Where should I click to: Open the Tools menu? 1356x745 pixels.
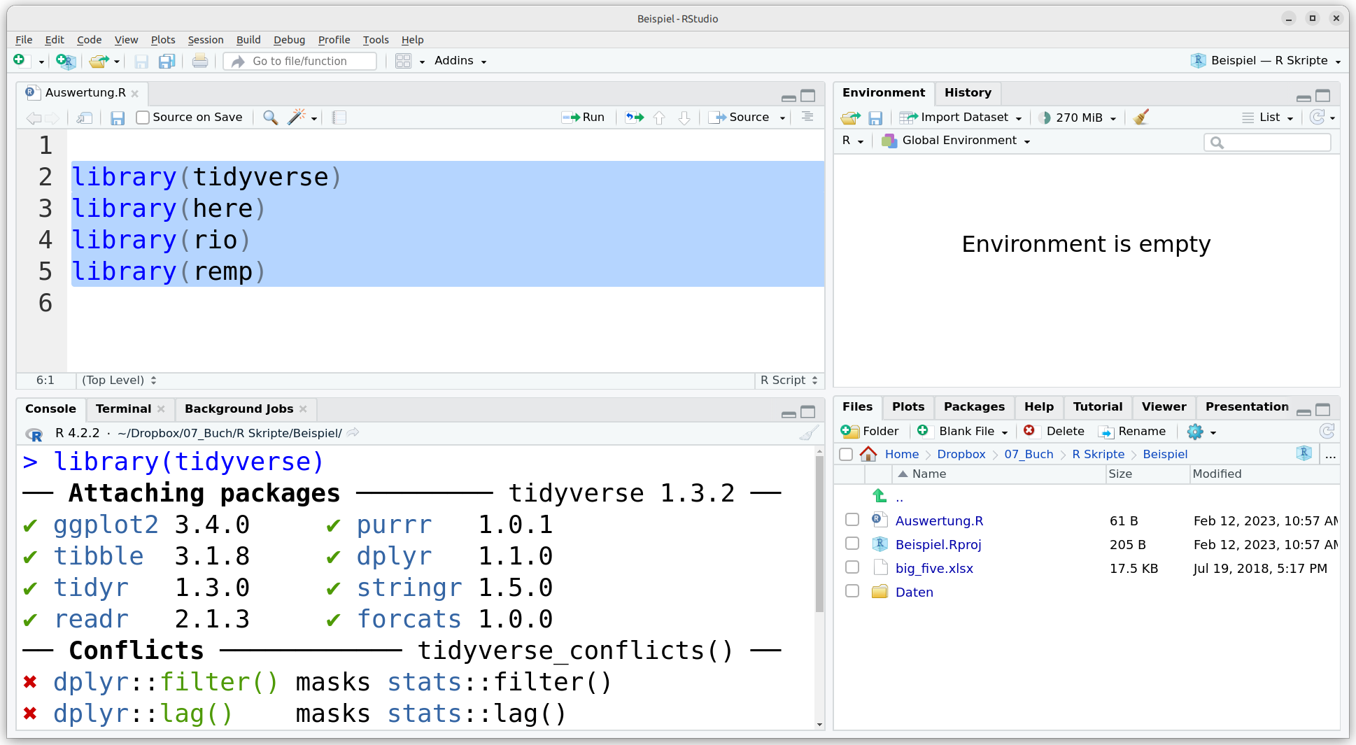tap(376, 40)
